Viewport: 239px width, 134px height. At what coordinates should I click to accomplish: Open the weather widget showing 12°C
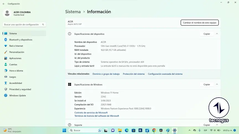[12, 130]
